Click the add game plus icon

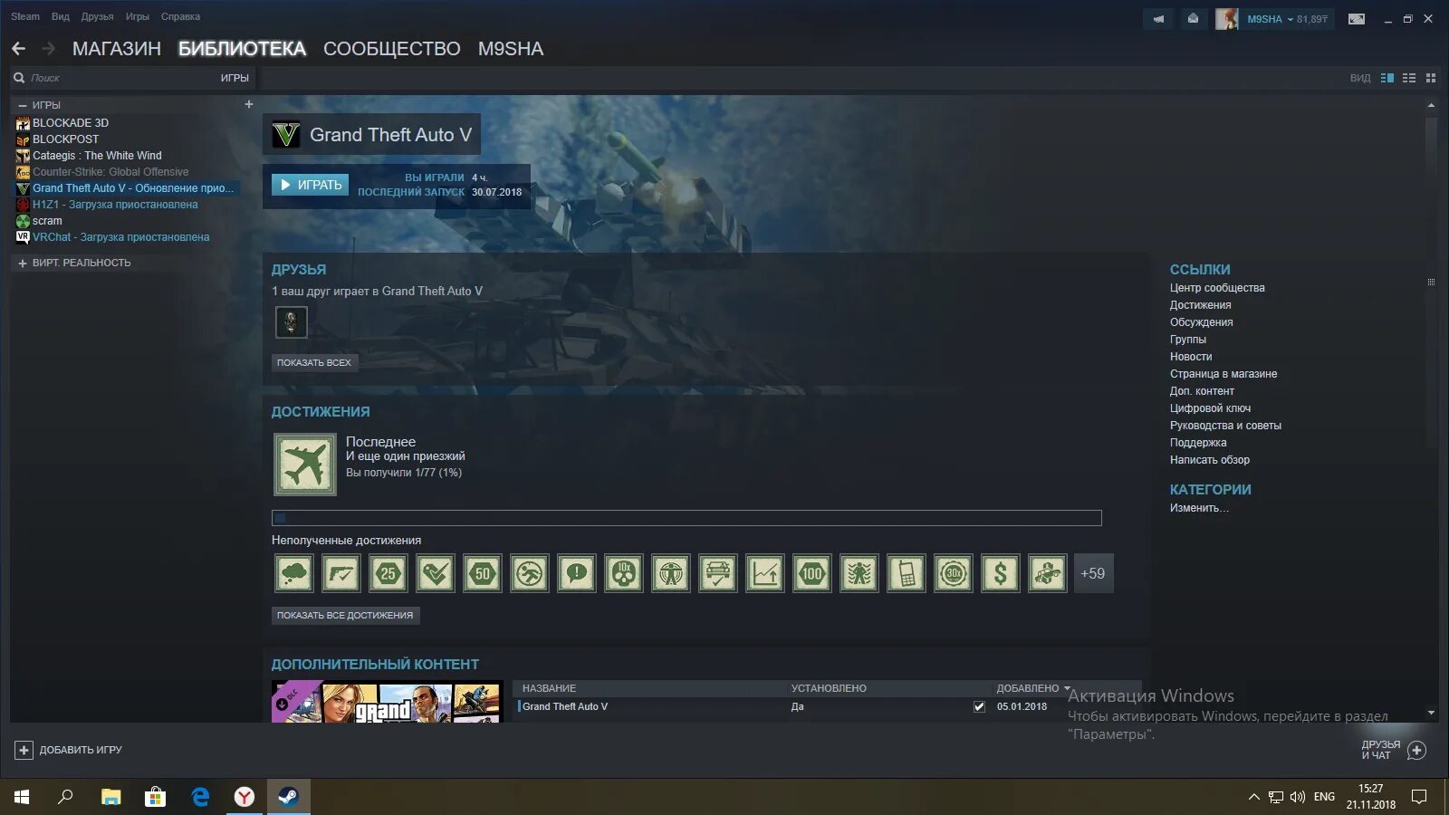(24, 750)
